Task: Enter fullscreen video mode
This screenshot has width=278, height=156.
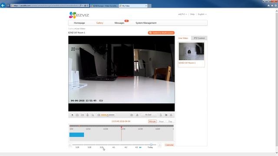Action: coord(171,115)
